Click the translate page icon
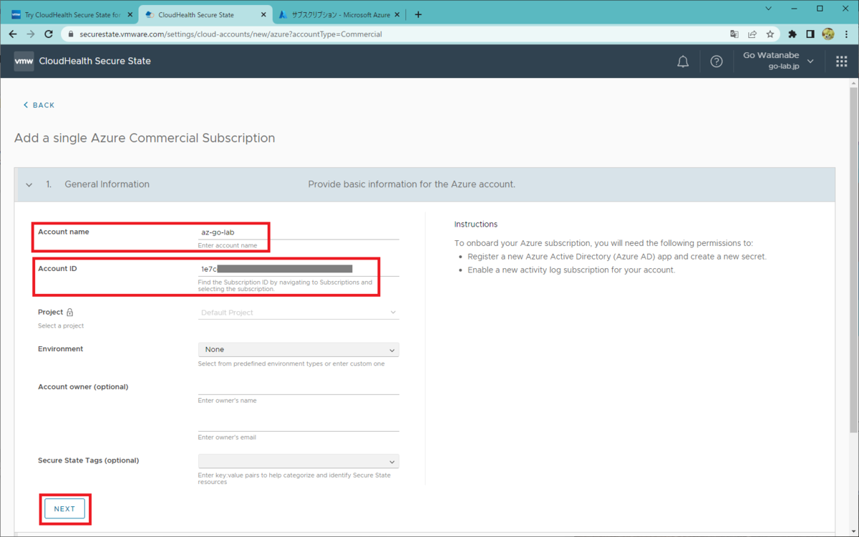The image size is (859, 537). tap(734, 34)
